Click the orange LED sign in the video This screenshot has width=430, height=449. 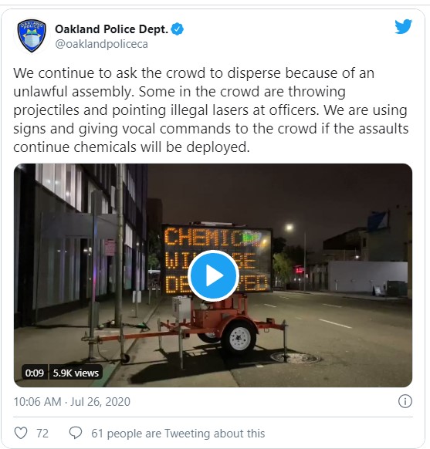217,260
